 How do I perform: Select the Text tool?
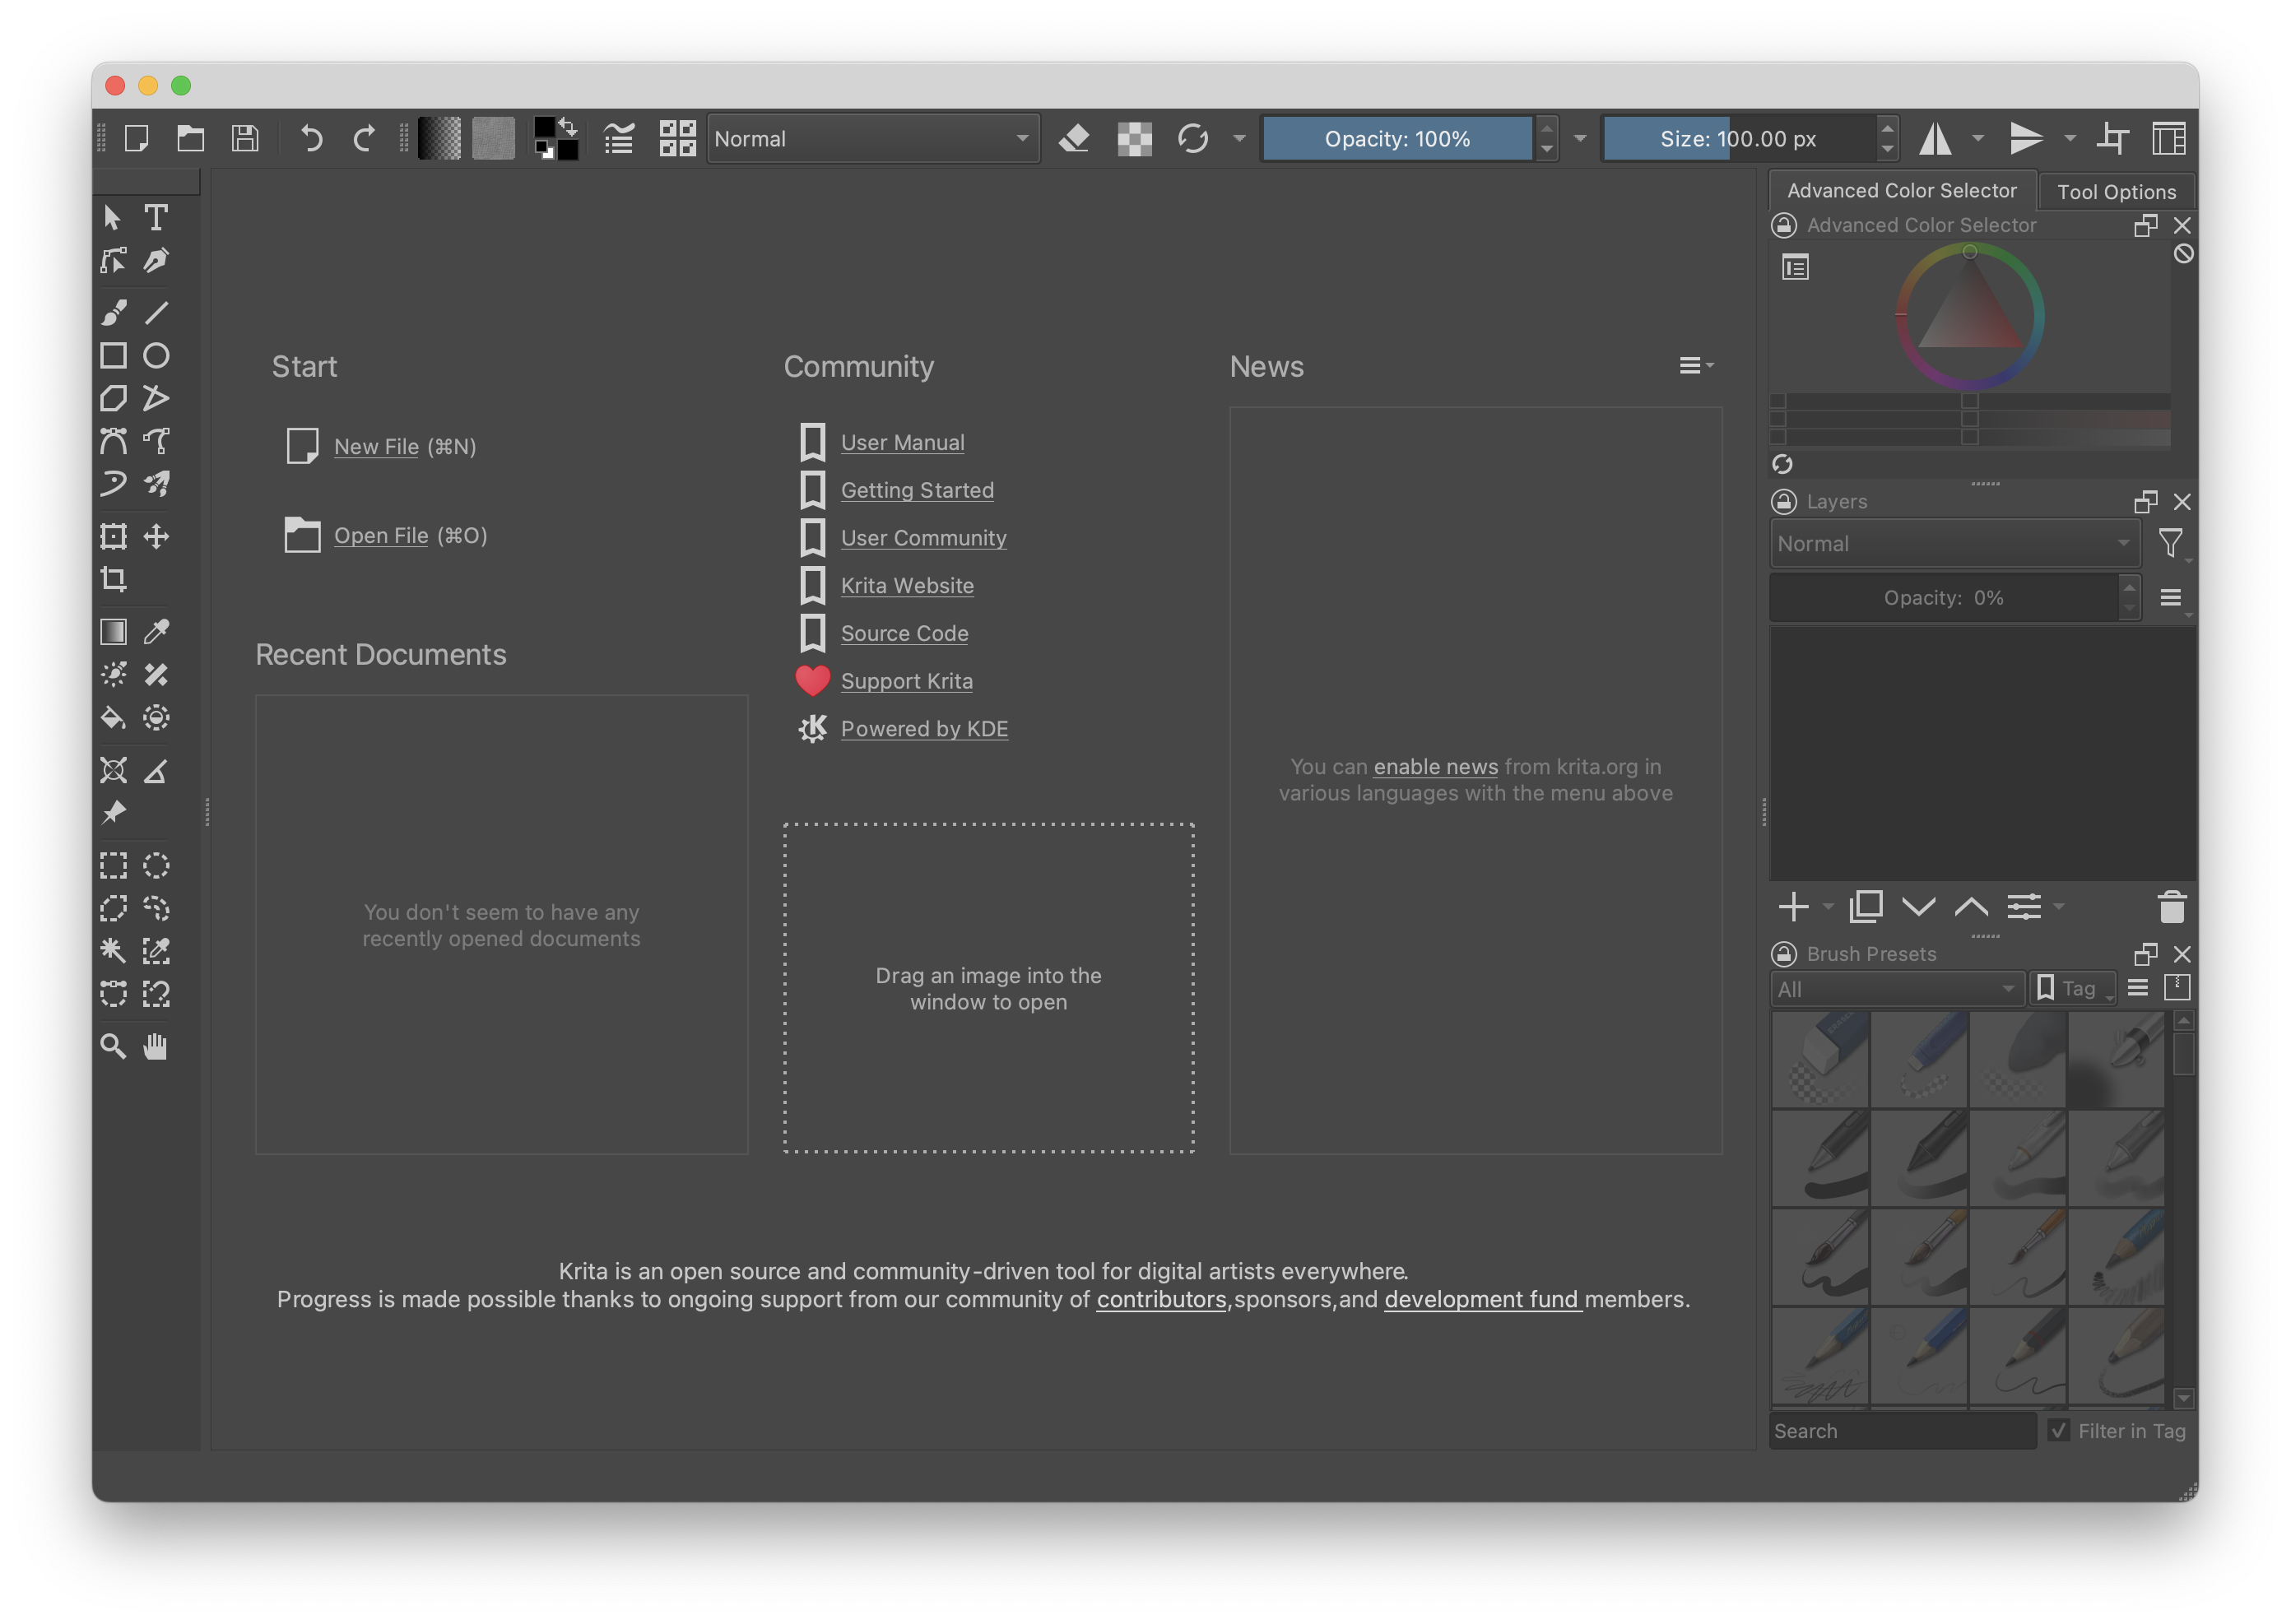click(156, 217)
